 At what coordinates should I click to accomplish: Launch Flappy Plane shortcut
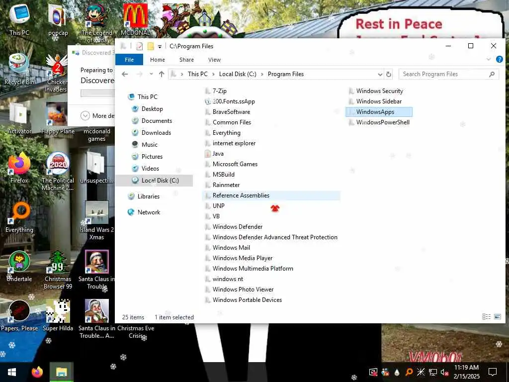pyautogui.click(x=58, y=118)
